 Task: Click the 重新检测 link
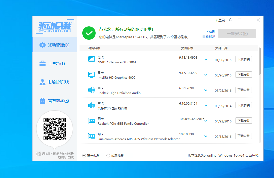pos(209,37)
